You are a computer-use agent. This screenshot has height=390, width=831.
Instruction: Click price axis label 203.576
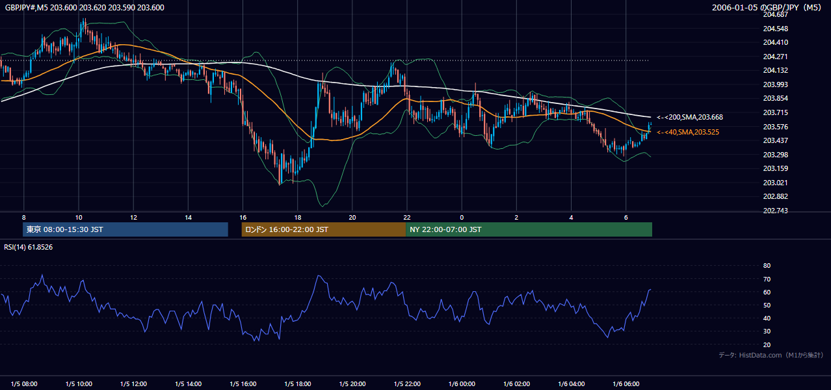pyautogui.click(x=775, y=127)
